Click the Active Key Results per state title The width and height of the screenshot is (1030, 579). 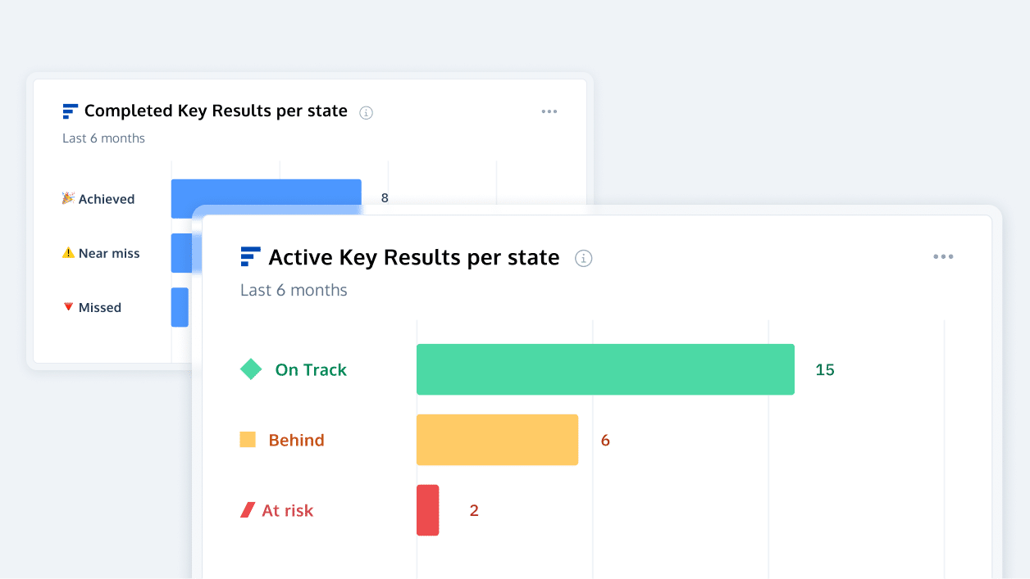(414, 258)
